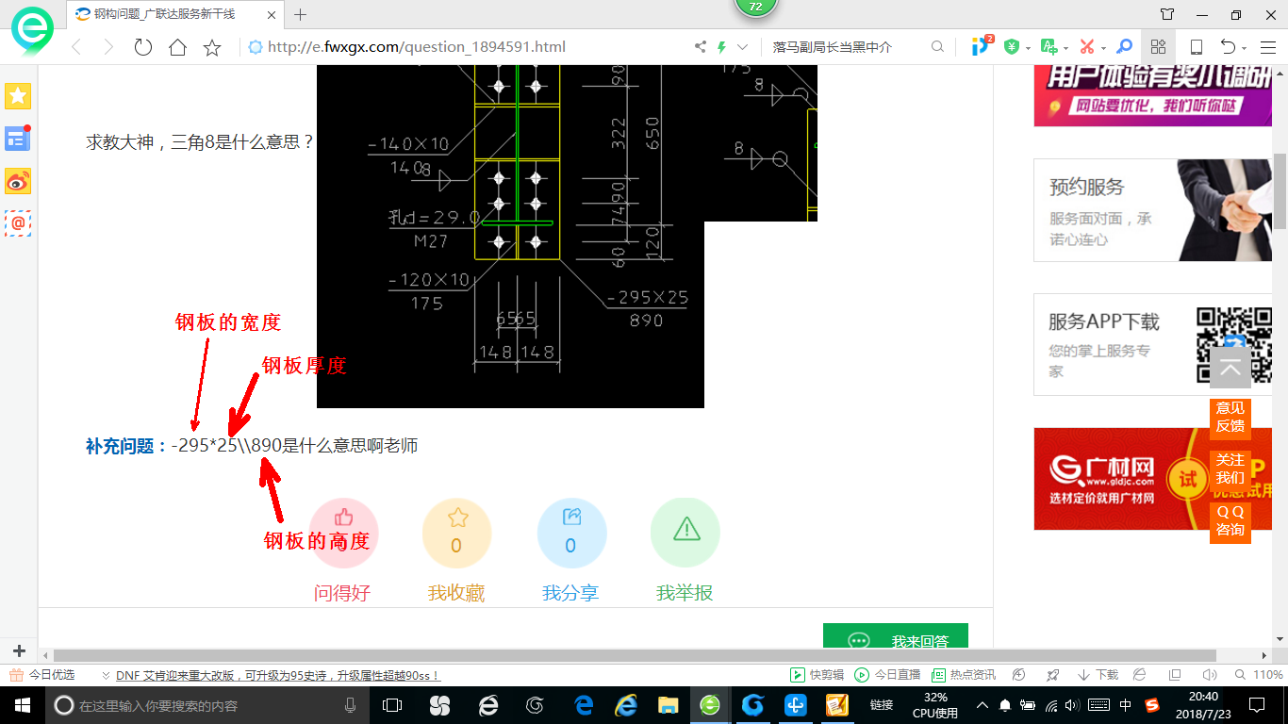Screen dimensions: 1288x724
Task: Click the undo closed tab arrow
Action: pyautogui.click(x=1228, y=46)
